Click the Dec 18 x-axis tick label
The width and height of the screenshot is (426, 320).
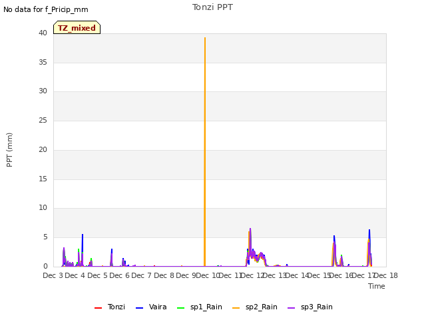click(x=387, y=275)
